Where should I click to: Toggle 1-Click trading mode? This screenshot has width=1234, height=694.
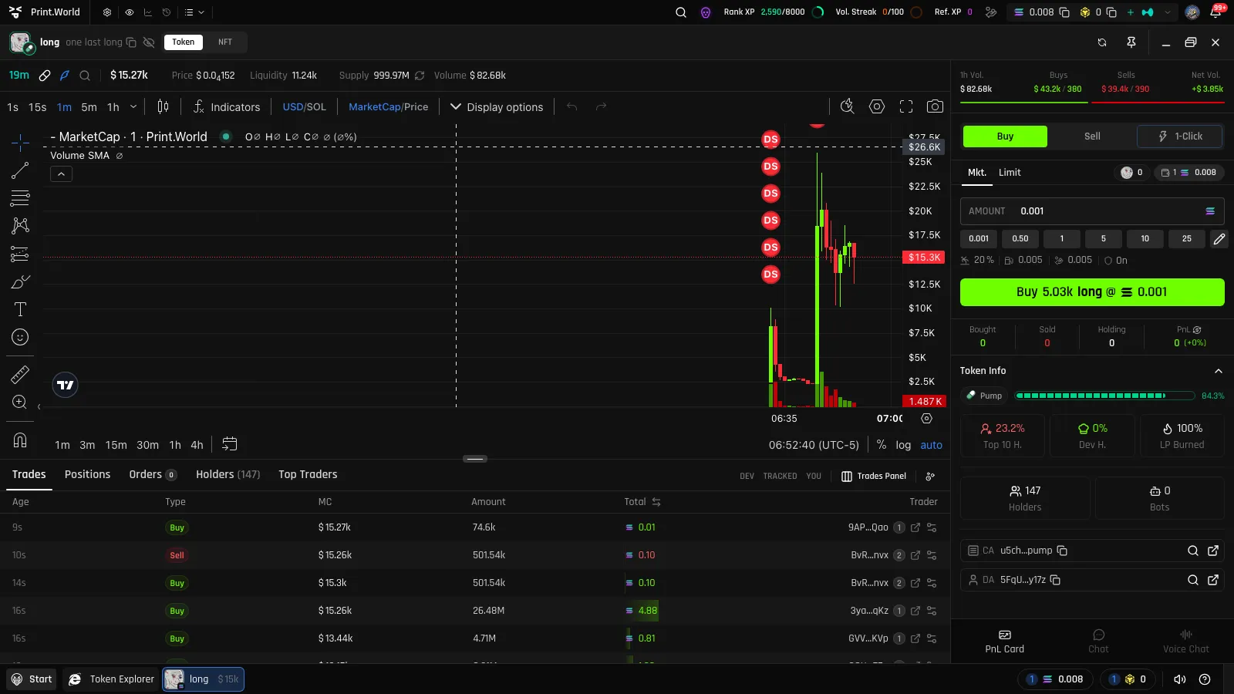point(1180,136)
